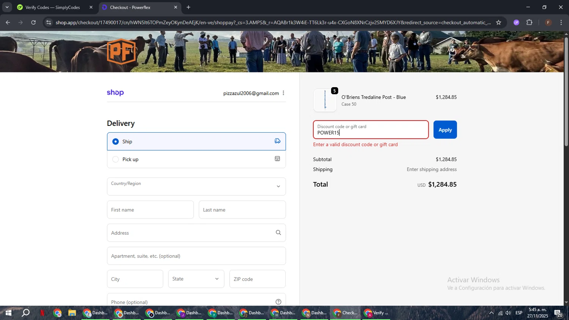Close the Checkout - Powerflex tab
The image size is (569, 320).
tap(176, 7)
